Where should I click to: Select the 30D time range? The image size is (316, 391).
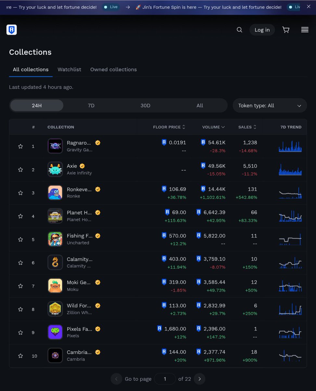[145, 106]
